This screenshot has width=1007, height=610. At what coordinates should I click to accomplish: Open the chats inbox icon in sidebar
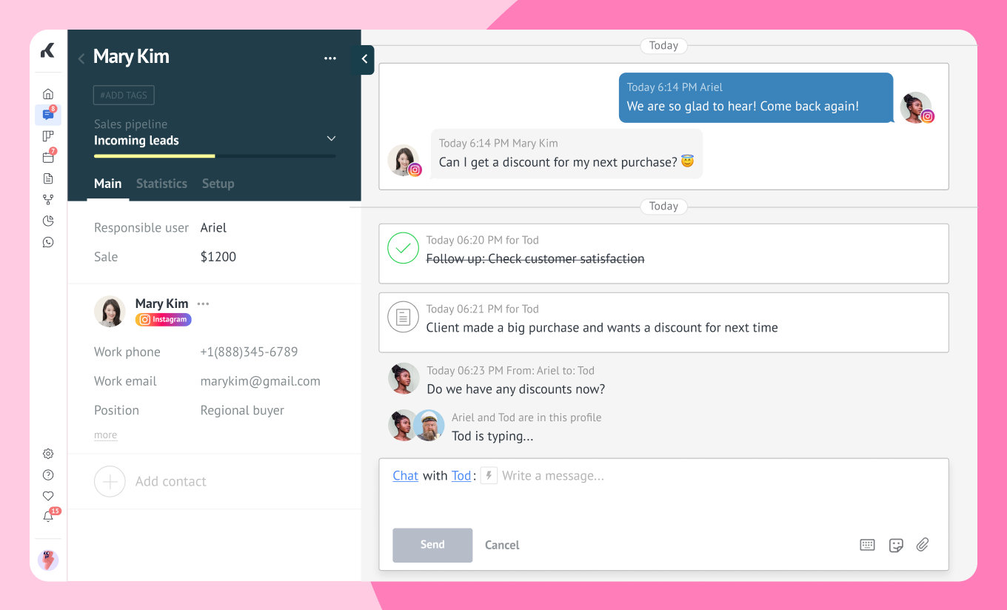pos(48,115)
